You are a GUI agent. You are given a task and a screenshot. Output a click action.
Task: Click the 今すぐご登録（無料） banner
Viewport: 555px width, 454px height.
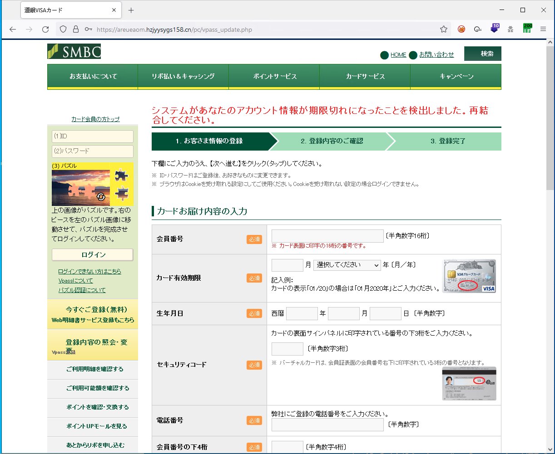(x=93, y=314)
